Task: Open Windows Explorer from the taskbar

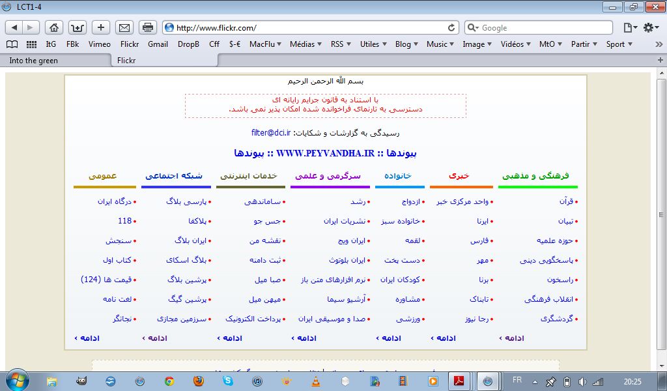Action: [x=52, y=381]
